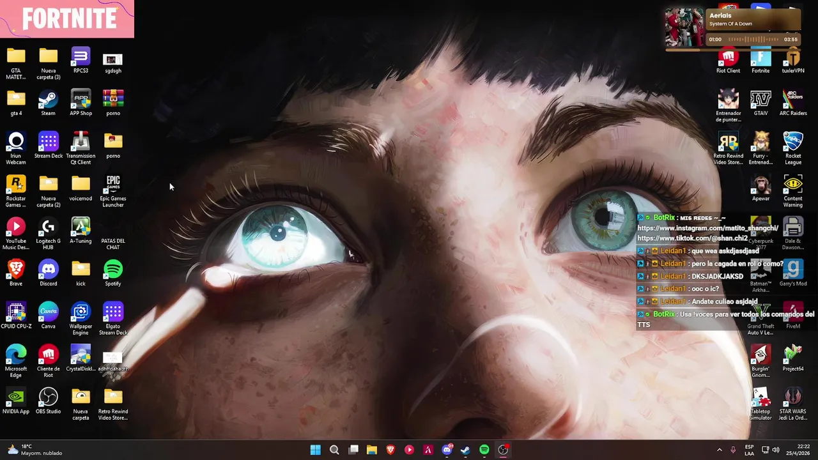Viewport: 818px width, 460px height.
Task: Open the Stream Deck desktop icon
Action: [48, 146]
